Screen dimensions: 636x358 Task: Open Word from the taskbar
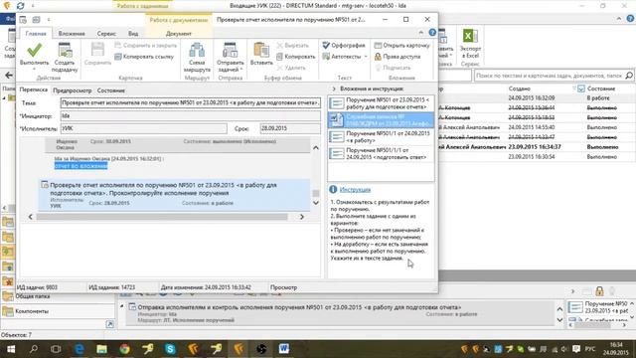tap(284, 349)
